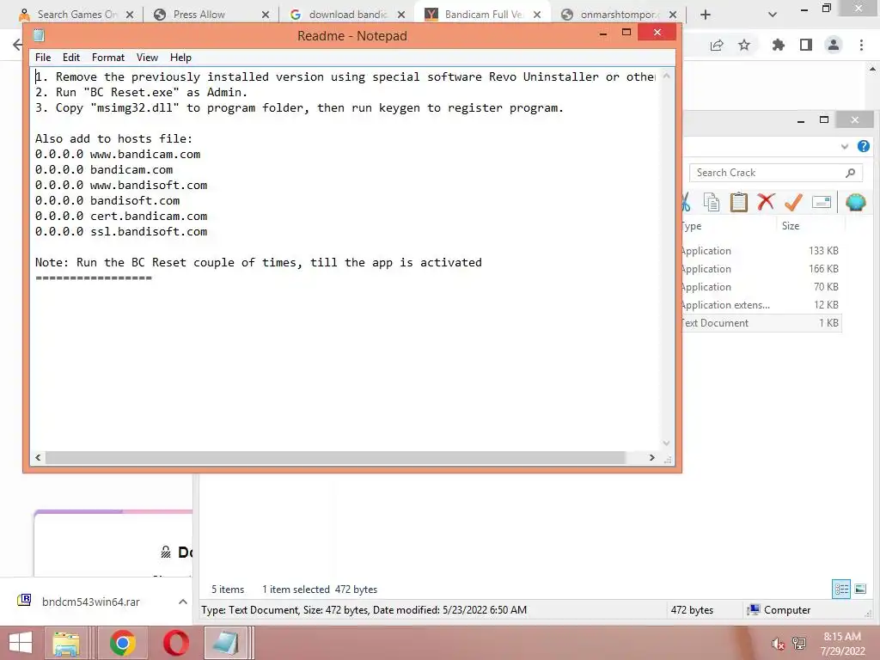
Task: Click the Notepad icon in the title bar
Action: point(39,35)
